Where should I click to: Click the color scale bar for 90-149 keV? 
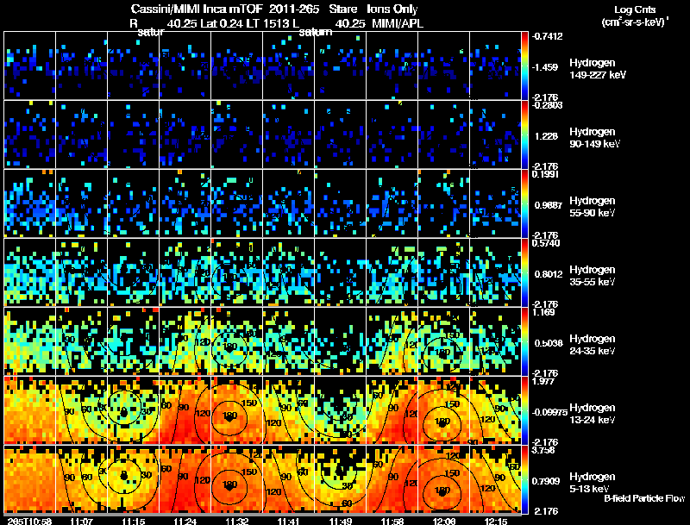(x=524, y=134)
